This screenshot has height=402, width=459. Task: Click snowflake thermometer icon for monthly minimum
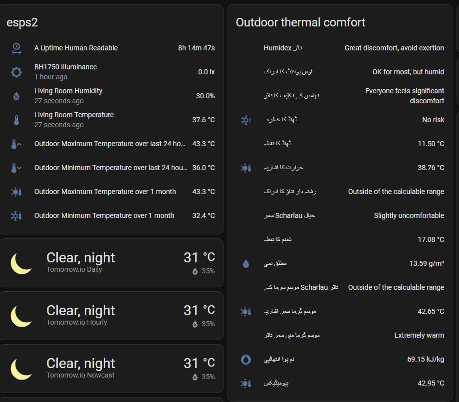click(x=16, y=216)
